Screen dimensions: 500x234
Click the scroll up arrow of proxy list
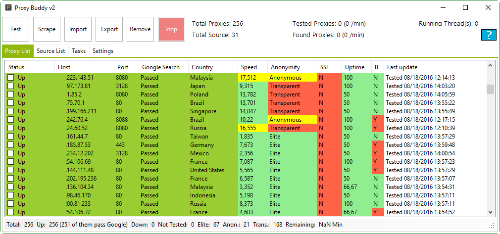[491, 65]
